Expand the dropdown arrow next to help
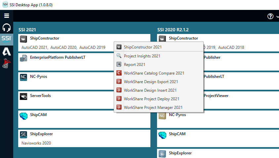The image size is (279, 158). [x=277, y=16]
